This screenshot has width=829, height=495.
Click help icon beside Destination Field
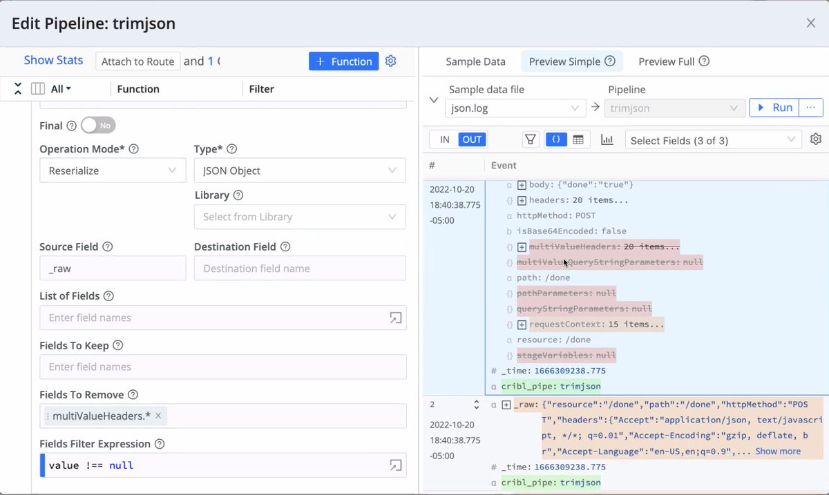pos(285,247)
